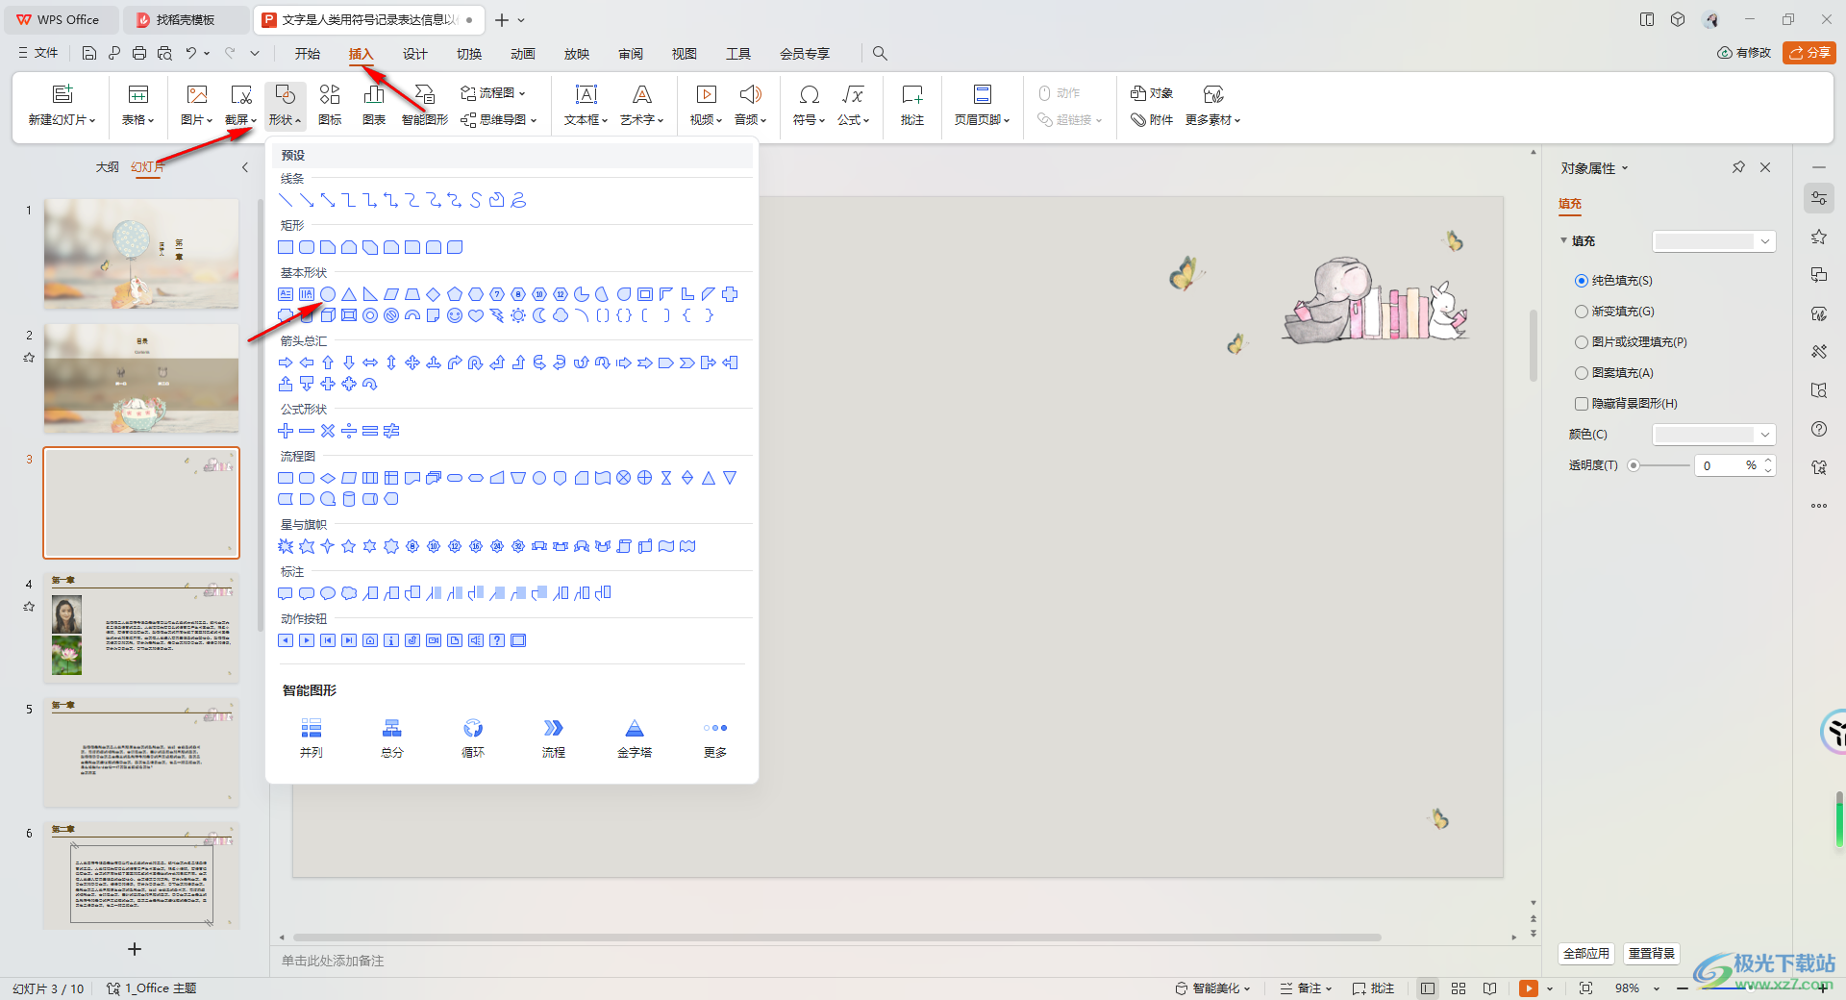This screenshot has height=1000, width=1846.
Task: Click the 附件 attachment button
Action: point(1152,120)
